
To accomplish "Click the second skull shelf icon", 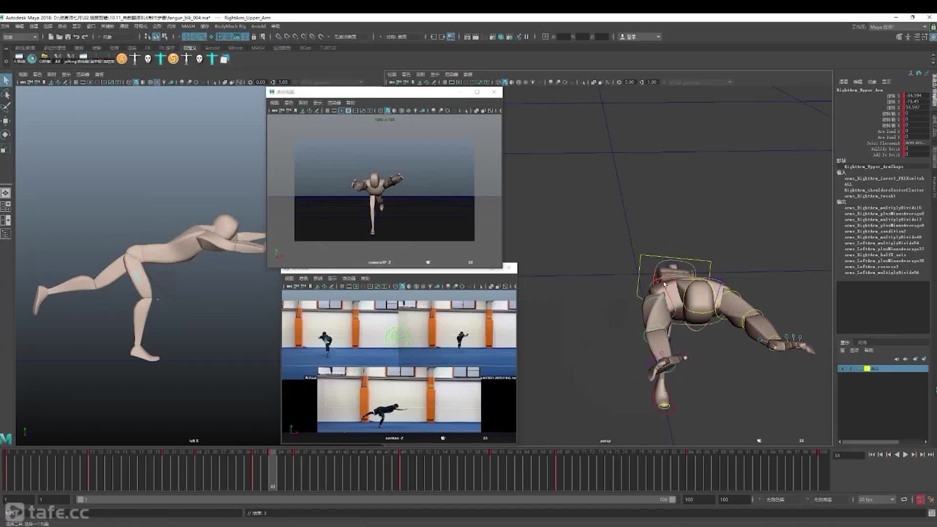I will [x=199, y=59].
